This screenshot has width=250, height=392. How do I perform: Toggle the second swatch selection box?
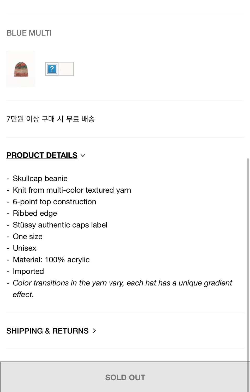click(x=59, y=69)
